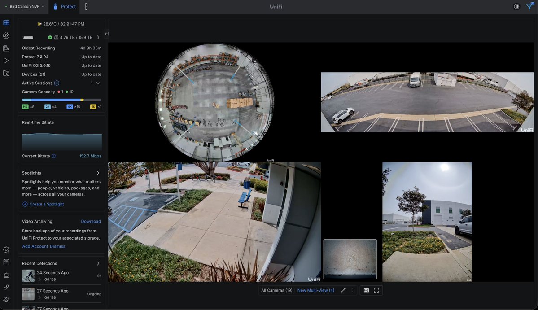Open the 27 Seconds Ago ongoing detection
This screenshot has height=310, width=538.
coord(61,294)
